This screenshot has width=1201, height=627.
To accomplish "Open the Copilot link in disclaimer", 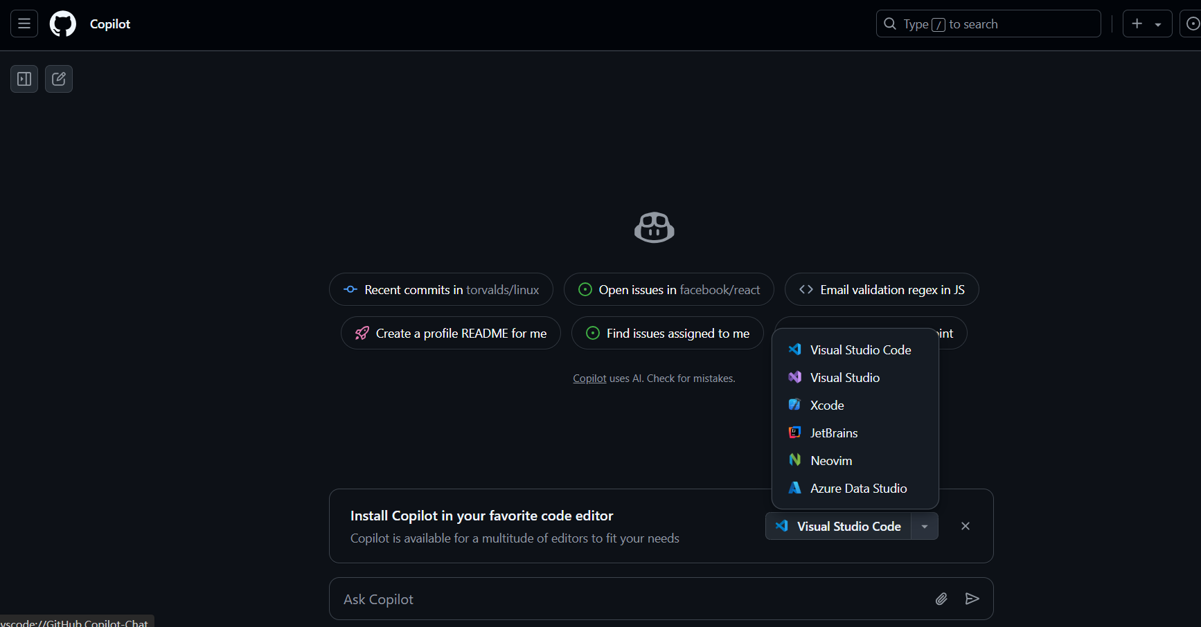I will (x=589, y=379).
